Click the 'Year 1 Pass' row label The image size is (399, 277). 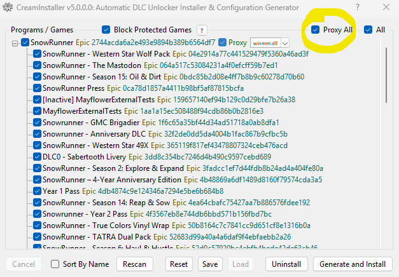[61, 191]
